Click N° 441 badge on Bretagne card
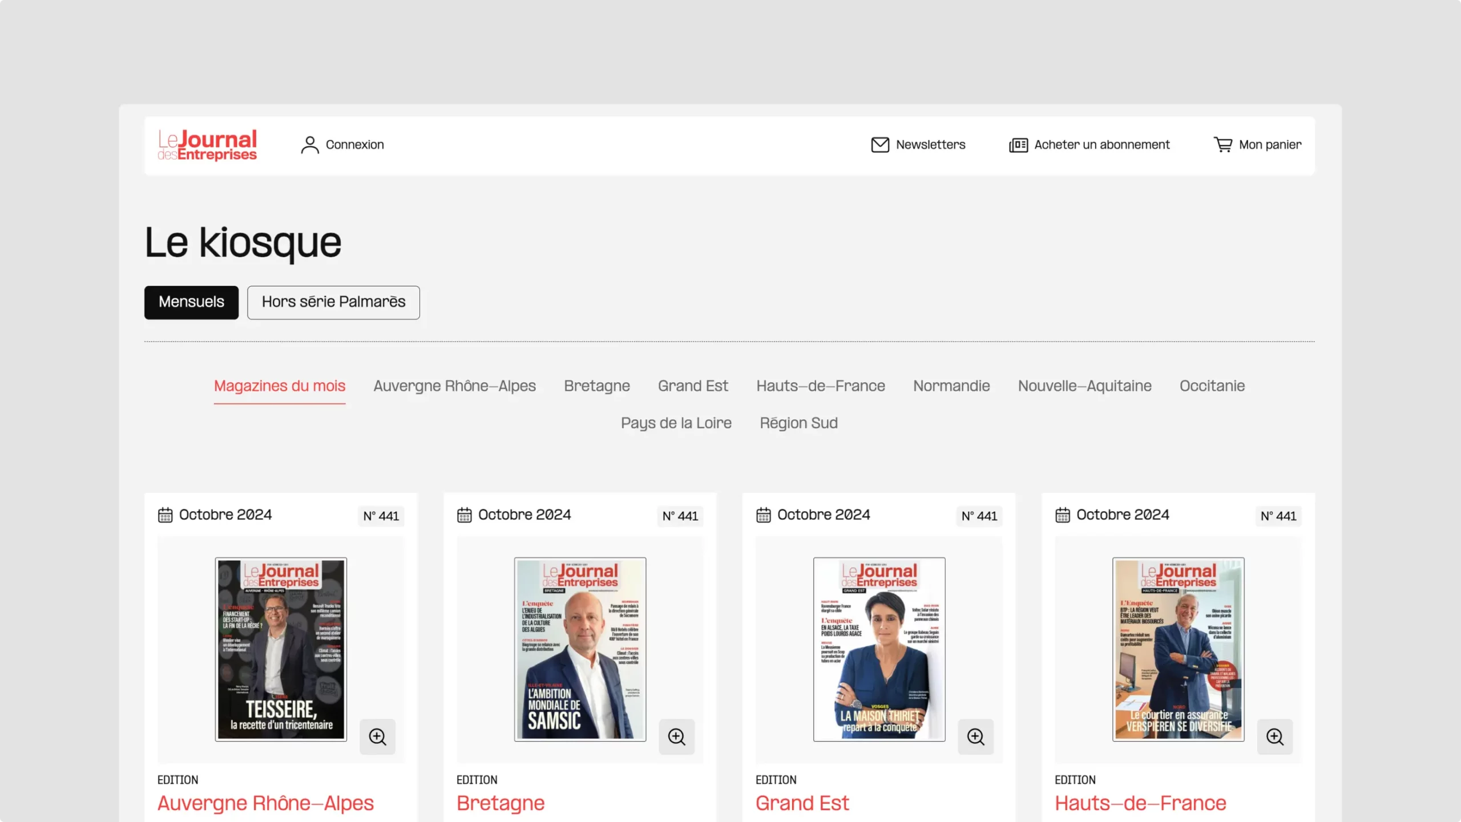Screen dimensions: 1461x822 click(680, 516)
